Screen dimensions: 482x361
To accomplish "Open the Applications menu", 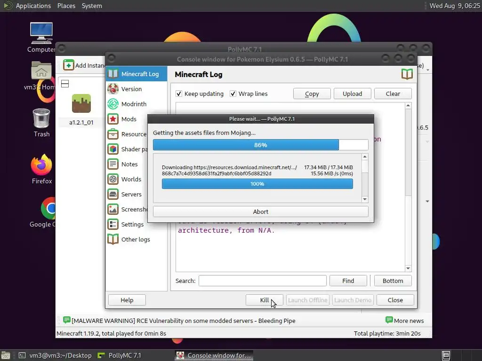I will 33,6.
